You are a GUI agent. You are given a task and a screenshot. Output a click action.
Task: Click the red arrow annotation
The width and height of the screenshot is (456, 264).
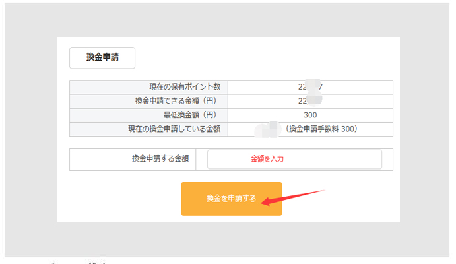(292, 197)
